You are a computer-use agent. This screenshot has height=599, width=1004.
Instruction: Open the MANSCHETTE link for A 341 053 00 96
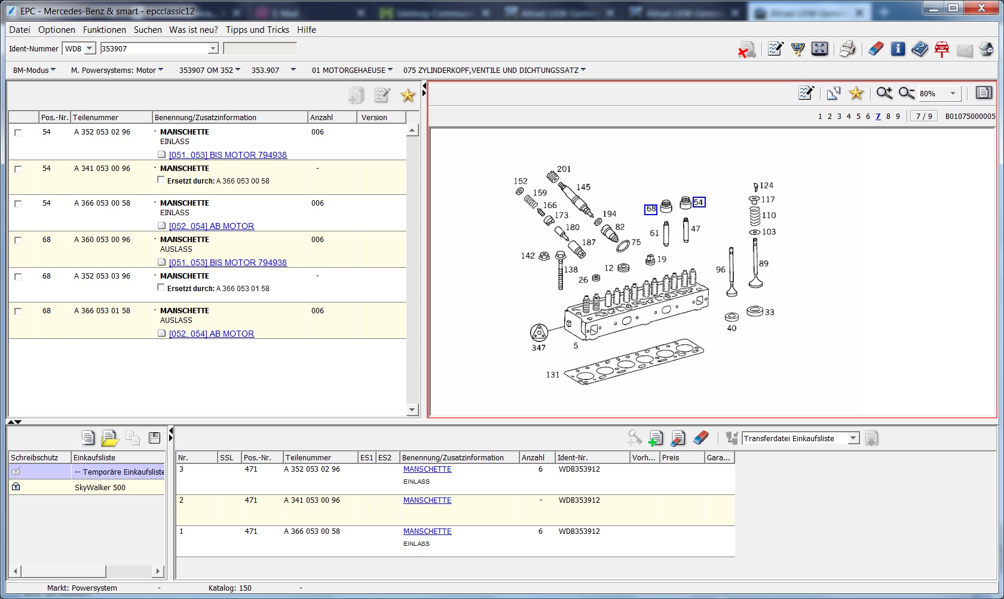pyautogui.click(x=427, y=500)
